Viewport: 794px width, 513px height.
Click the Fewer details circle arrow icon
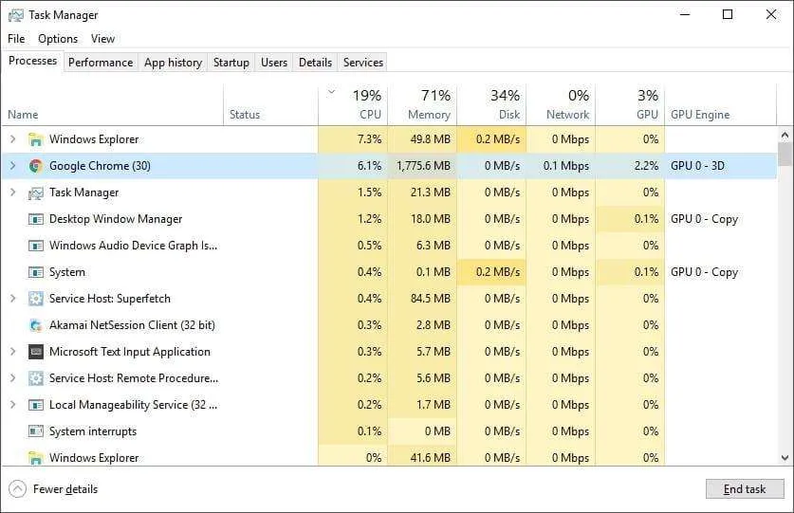click(x=17, y=489)
